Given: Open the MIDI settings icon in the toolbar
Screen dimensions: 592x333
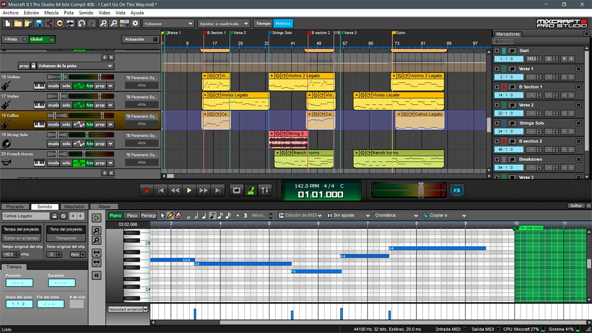Looking at the screenshot, I should (x=125, y=23).
